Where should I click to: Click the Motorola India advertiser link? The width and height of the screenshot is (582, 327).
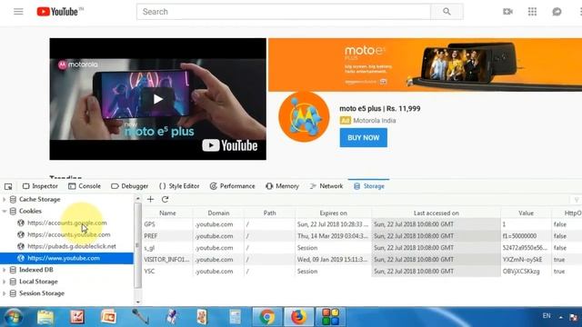click(374, 121)
